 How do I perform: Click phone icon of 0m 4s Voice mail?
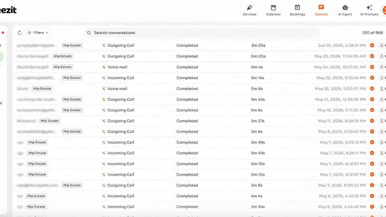point(104,67)
